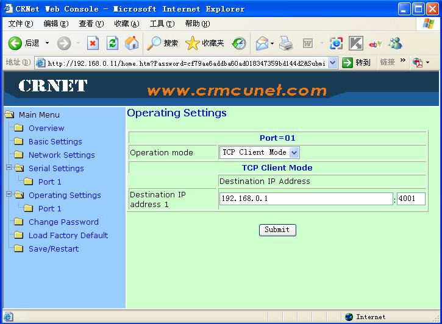Open the Network Settings link

(62, 155)
